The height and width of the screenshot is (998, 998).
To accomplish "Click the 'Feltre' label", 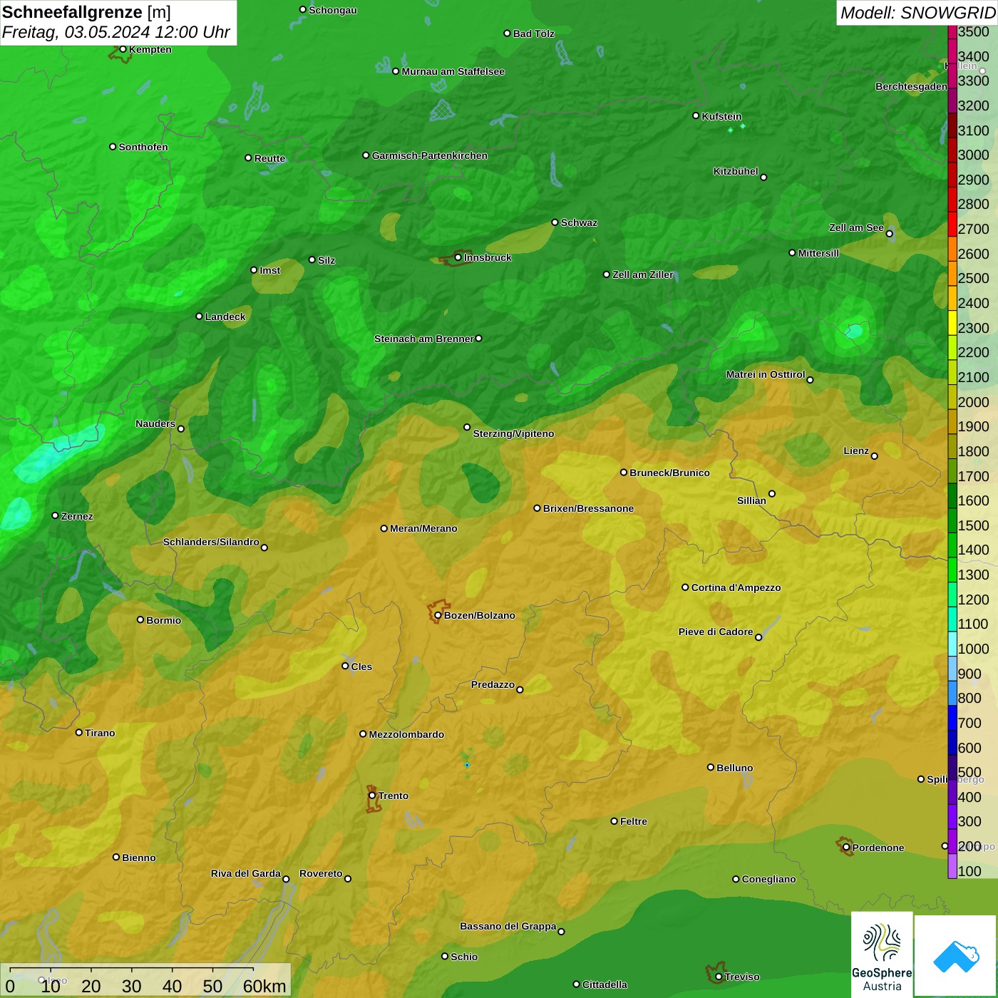I will point(634,821).
